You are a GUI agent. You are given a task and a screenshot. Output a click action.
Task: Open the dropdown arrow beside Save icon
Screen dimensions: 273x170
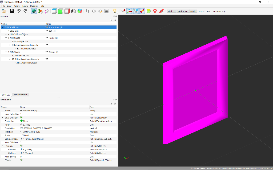15,13
